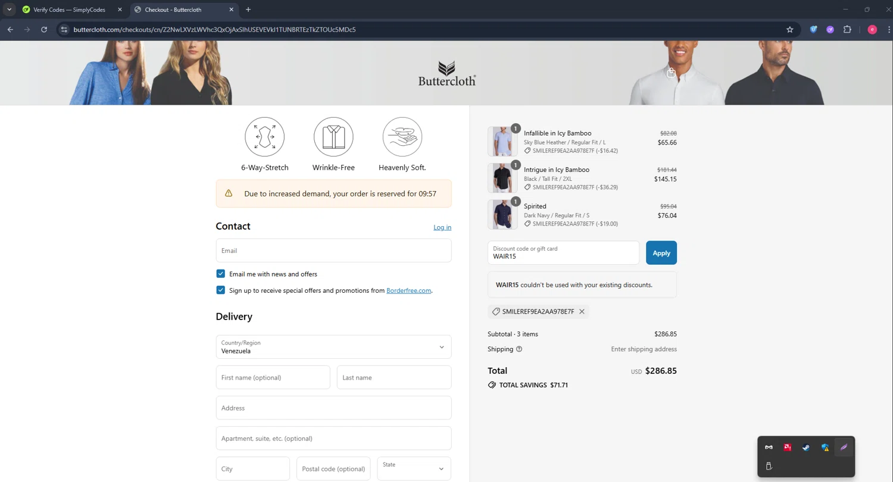This screenshot has height=482, width=893.
Task: Reload the checkout page
Action: pos(44,29)
